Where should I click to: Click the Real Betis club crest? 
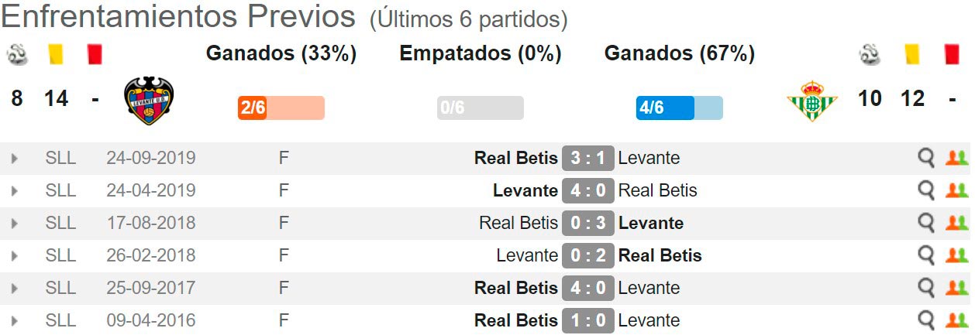point(811,101)
